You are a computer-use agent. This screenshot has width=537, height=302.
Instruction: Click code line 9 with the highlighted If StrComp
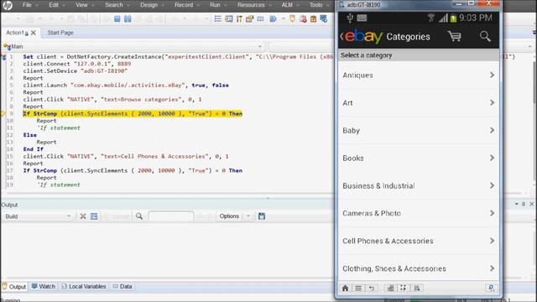pos(133,114)
